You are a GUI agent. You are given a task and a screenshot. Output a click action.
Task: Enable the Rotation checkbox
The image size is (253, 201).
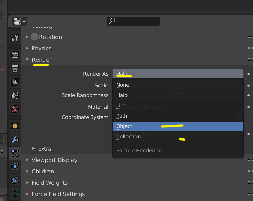point(34,37)
